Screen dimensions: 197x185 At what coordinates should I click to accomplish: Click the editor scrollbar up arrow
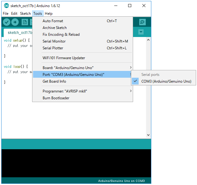pyautogui.click(x=149, y=40)
